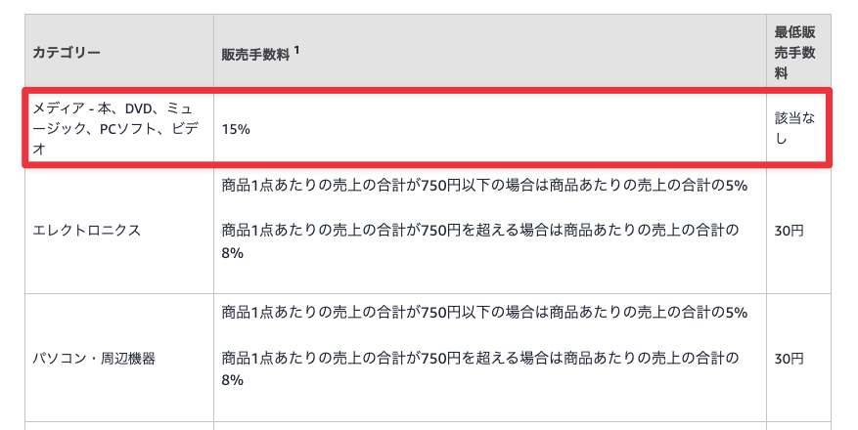Click the カテゴリー column header
The height and width of the screenshot is (430, 858).
click(x=67, y=53)
